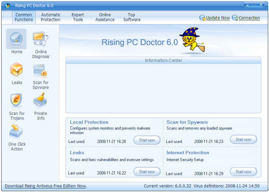Viewport: 269px width, 192px height.
Task: Start the Internet Protection setup
Action: [x=243, y=172]
